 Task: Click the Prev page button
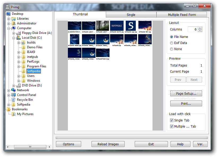178,80
